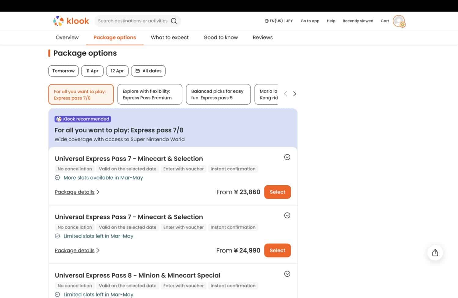Pick the 12 Apr date chip
Screen dimensions: 458x298
pos(117,71)
